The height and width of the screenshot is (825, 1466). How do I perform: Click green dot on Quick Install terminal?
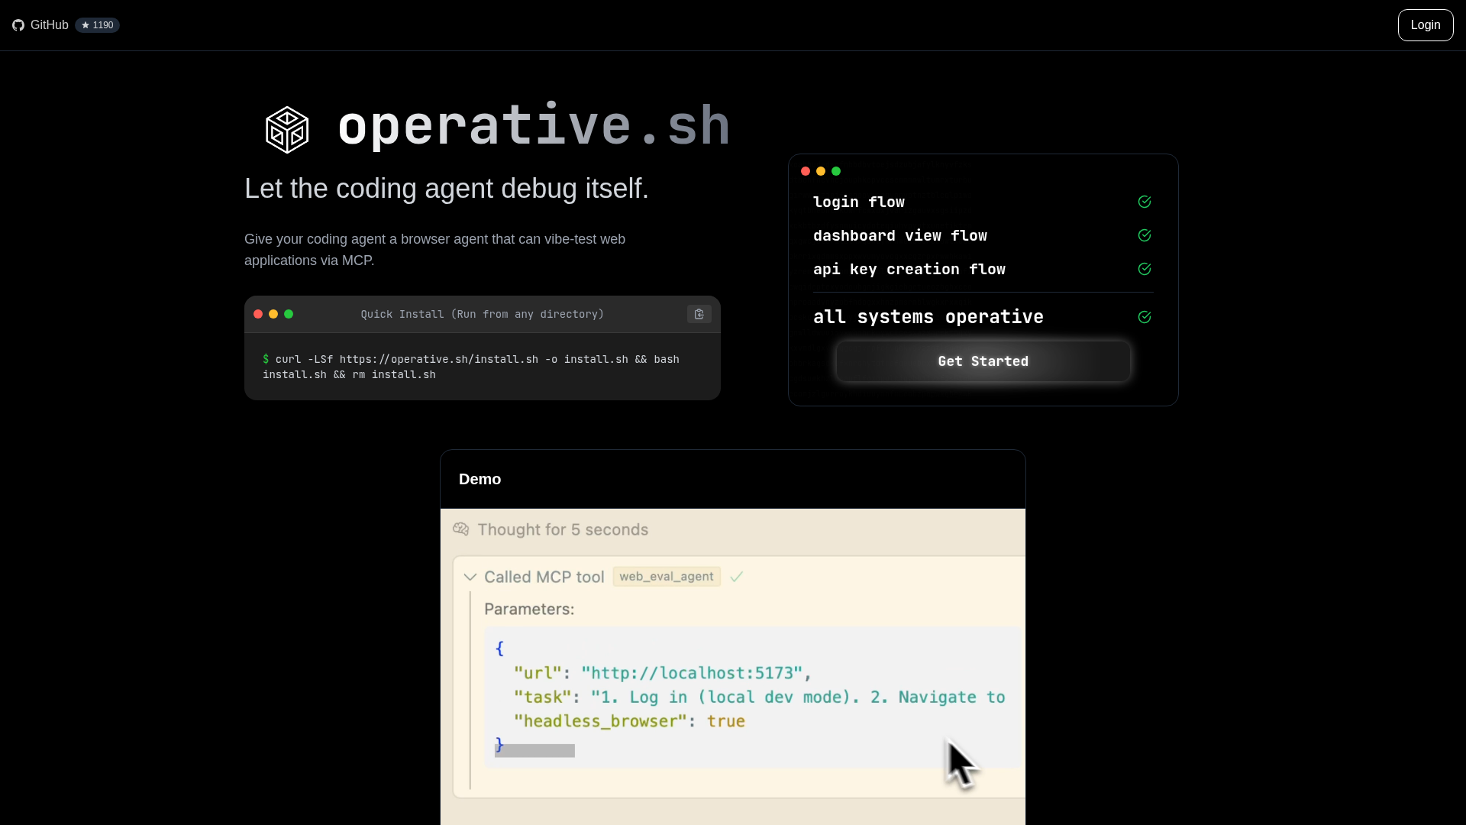click(289, 314)
